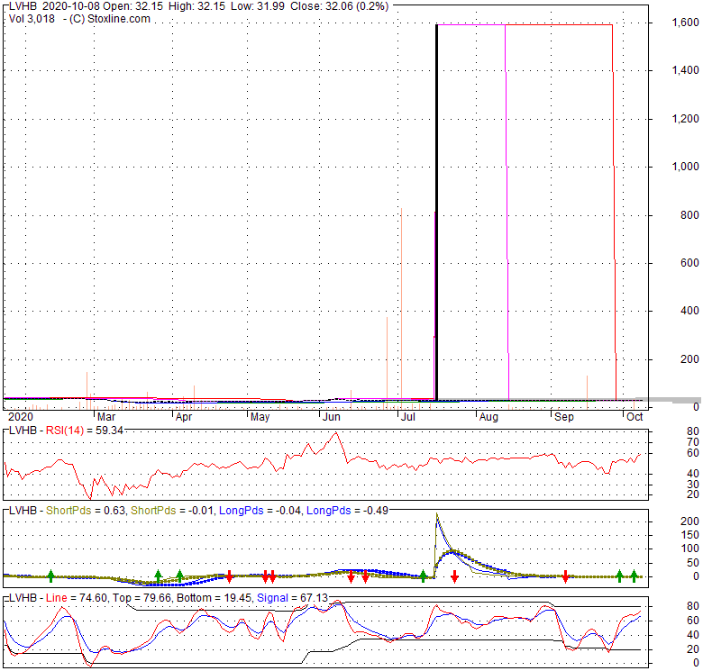The image size is (703, 671).
Task: Click the 1,000 price axis label
Action: tap(685, 167)
